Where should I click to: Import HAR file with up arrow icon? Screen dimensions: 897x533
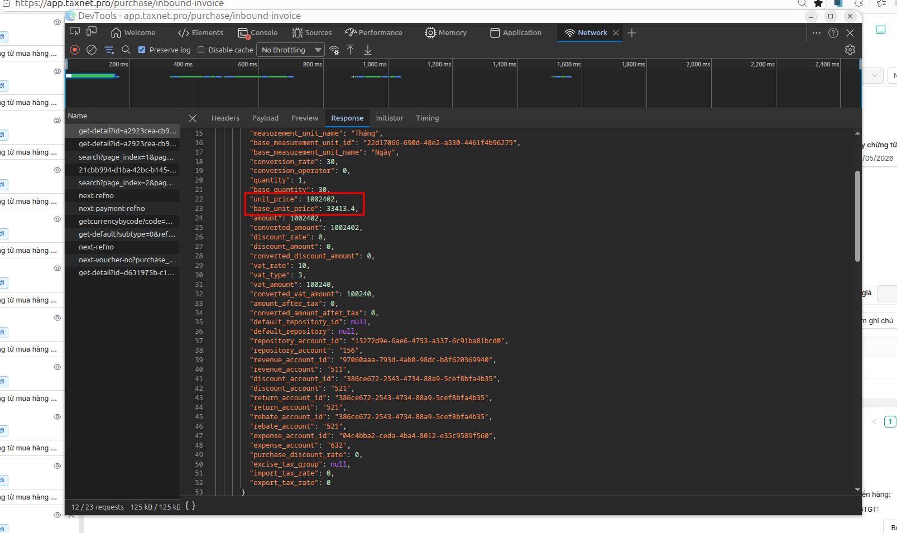pos(351,50)
